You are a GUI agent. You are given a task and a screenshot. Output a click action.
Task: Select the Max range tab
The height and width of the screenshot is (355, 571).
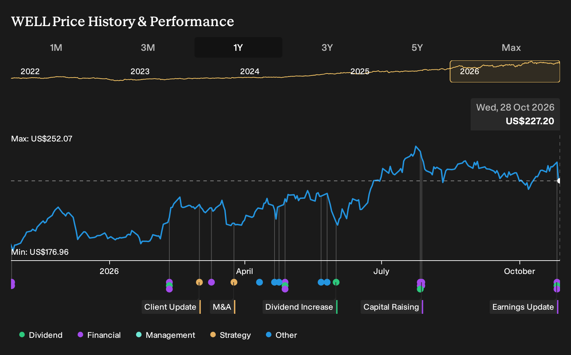pyautogui.click(x=511, y=47)
